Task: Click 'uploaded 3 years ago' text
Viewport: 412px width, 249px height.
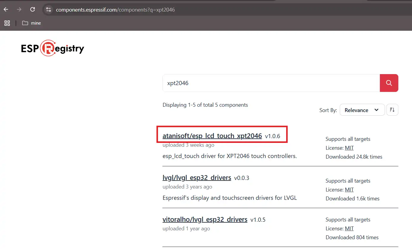Action: click(x=187, y=187)
